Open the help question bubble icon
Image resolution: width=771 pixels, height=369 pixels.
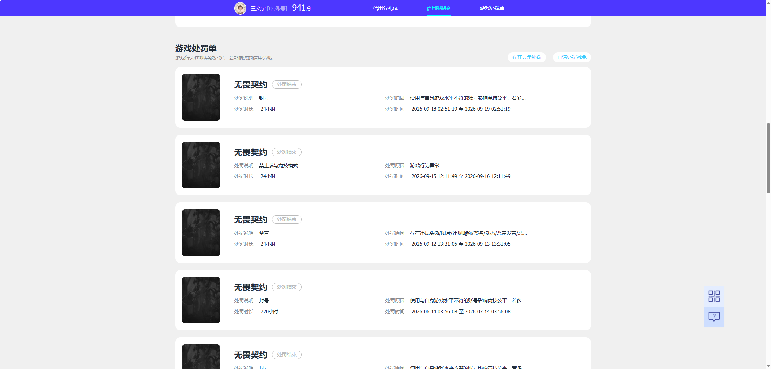point(714,317)
